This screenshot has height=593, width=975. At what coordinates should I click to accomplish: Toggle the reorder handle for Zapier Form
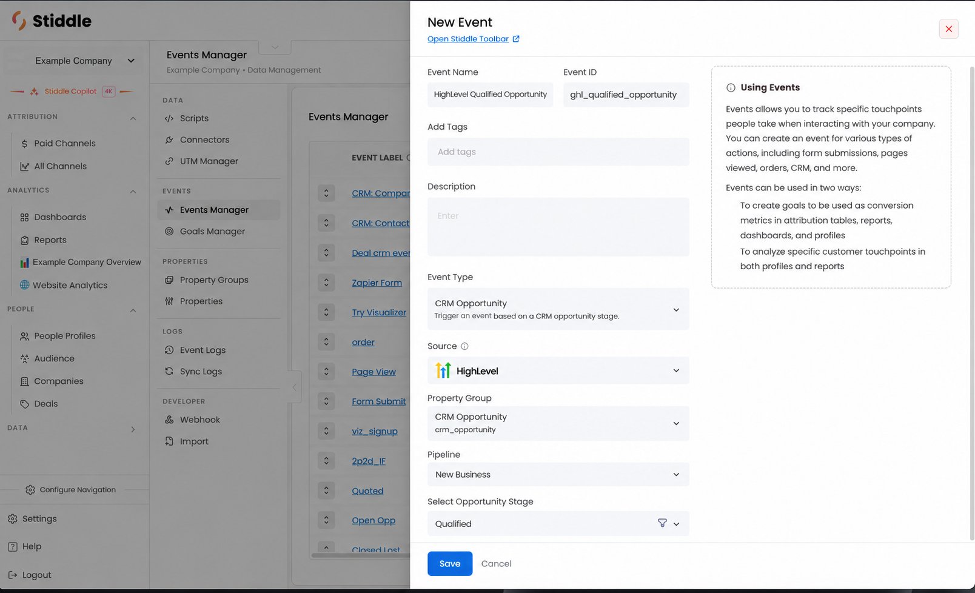pos(326,283)
